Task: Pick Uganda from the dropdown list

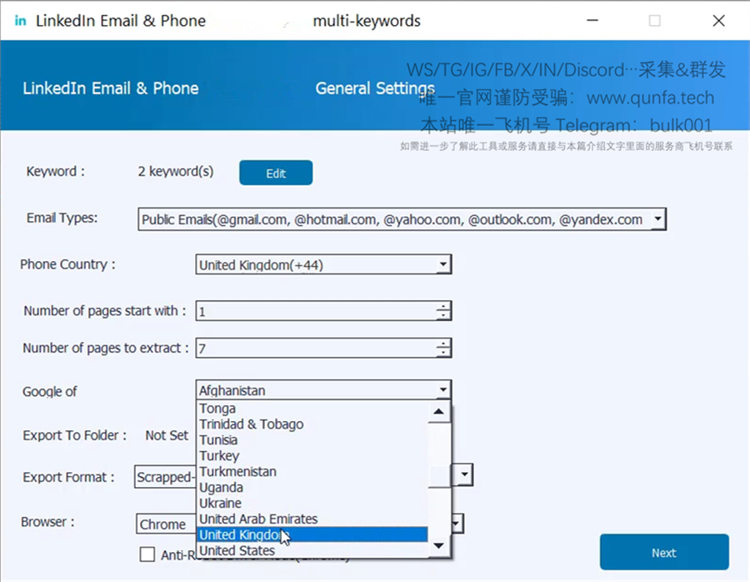Action: click(312, 487)
